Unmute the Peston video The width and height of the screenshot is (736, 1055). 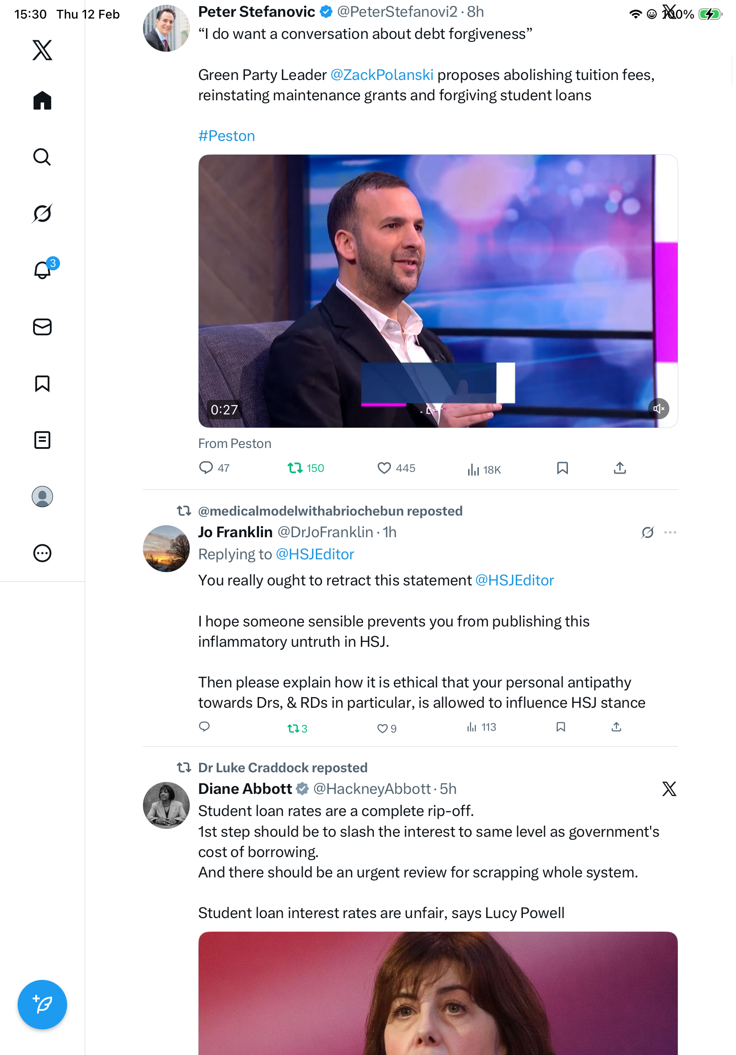pos(658,409)
